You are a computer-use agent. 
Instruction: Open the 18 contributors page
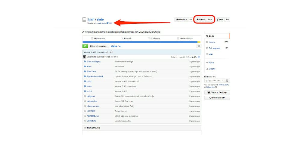pyautogui.click(x=185, y=38)
